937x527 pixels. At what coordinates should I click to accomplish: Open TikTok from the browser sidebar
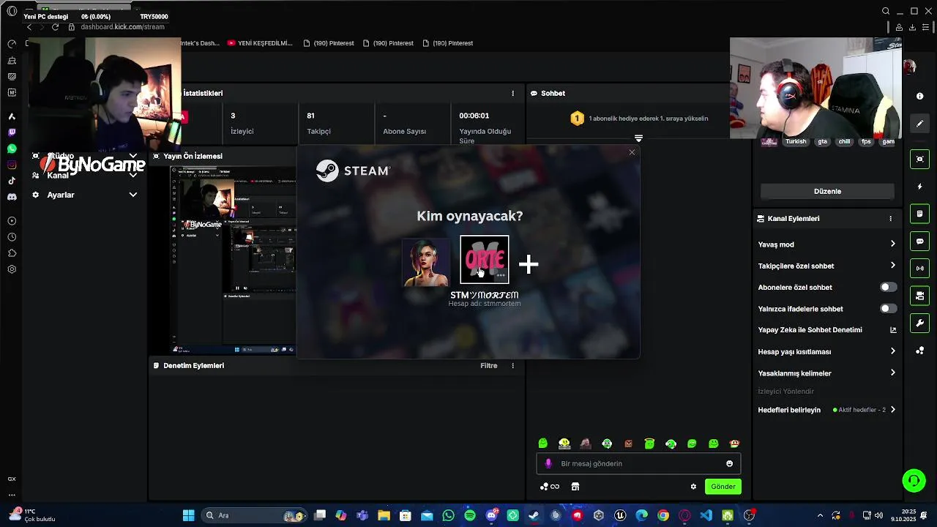[12, 181]
